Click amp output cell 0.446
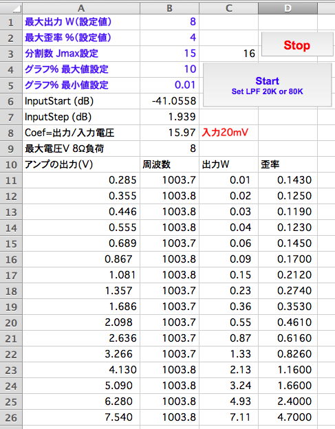This screenshot has width=335, height=429. (x=81, y=212)
